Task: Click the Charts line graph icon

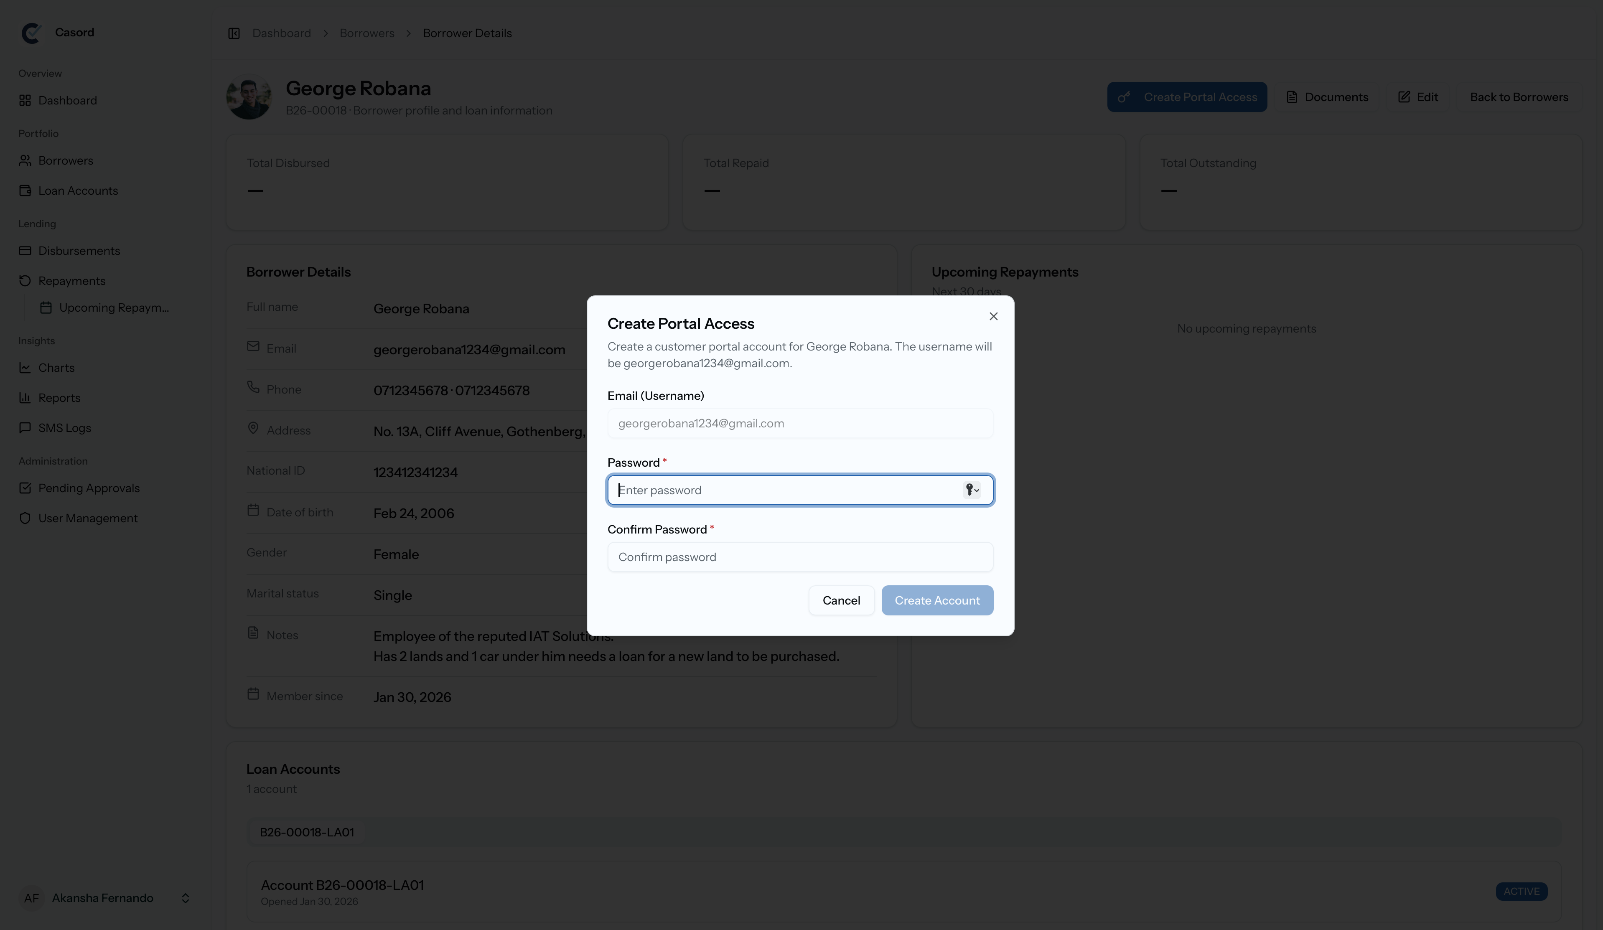Action: click(x=25, y=368)
